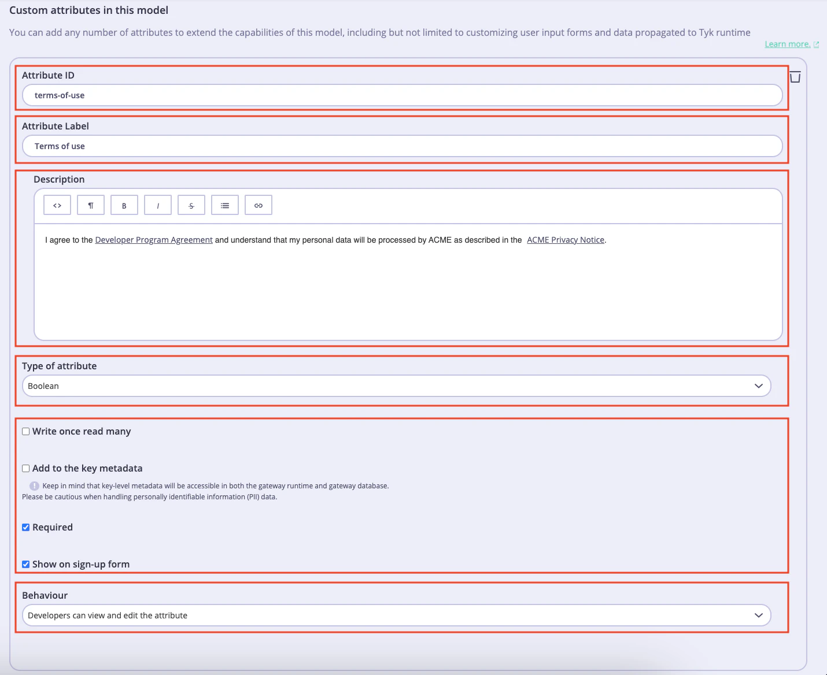Click the ACME Privacy Notice link
This screenshot has height=675, width=827.
tap(566, 239)
